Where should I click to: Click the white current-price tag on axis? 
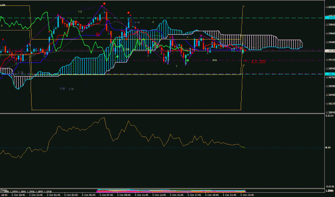330,51
